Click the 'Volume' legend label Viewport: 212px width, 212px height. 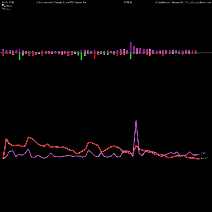click(x=8, y=6)
